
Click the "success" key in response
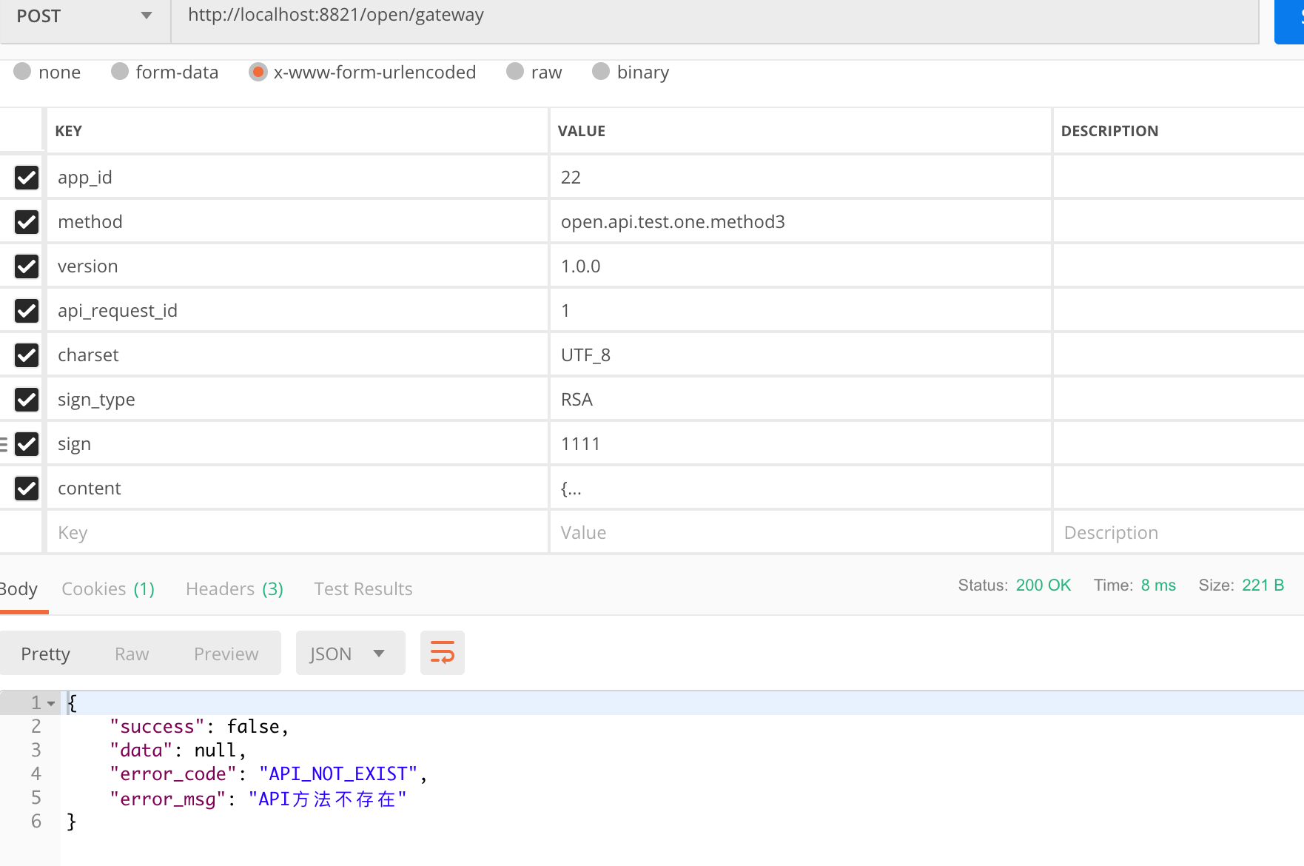157,727
